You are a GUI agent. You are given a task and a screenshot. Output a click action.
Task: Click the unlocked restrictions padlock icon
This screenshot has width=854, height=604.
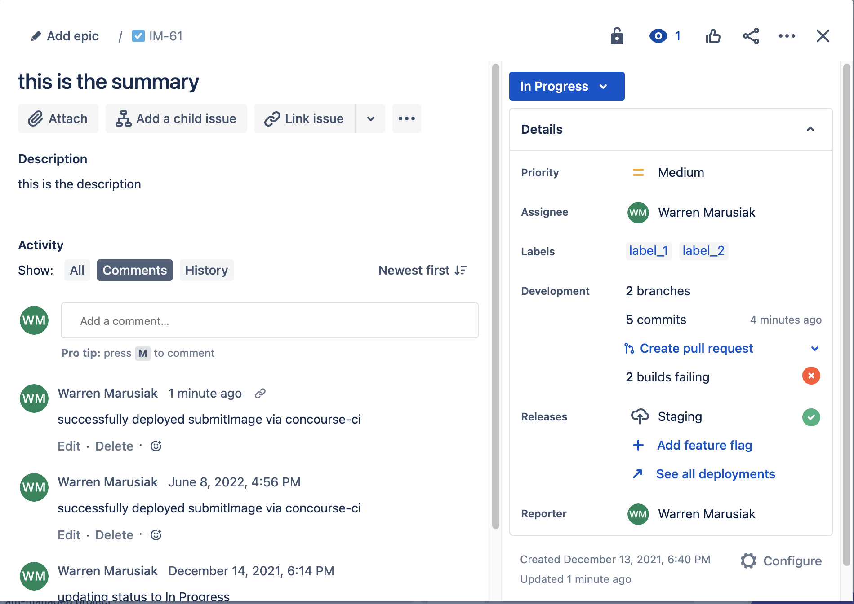(617, 36)
